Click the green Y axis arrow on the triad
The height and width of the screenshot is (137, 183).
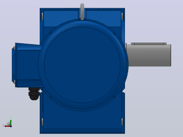[11, 123]
